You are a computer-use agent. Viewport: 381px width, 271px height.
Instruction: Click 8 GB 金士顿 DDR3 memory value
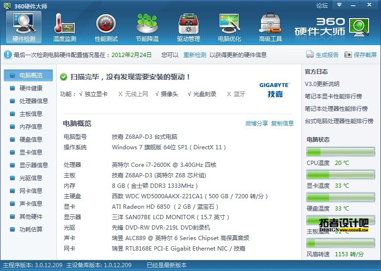pos(155,186)
